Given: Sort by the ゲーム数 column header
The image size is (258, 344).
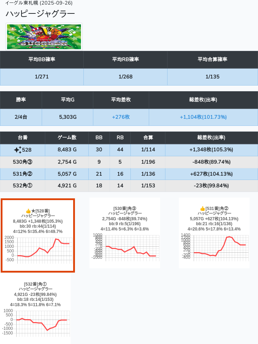Looking at the screenshot, I should pyautogui.click(x=67, y=138).
